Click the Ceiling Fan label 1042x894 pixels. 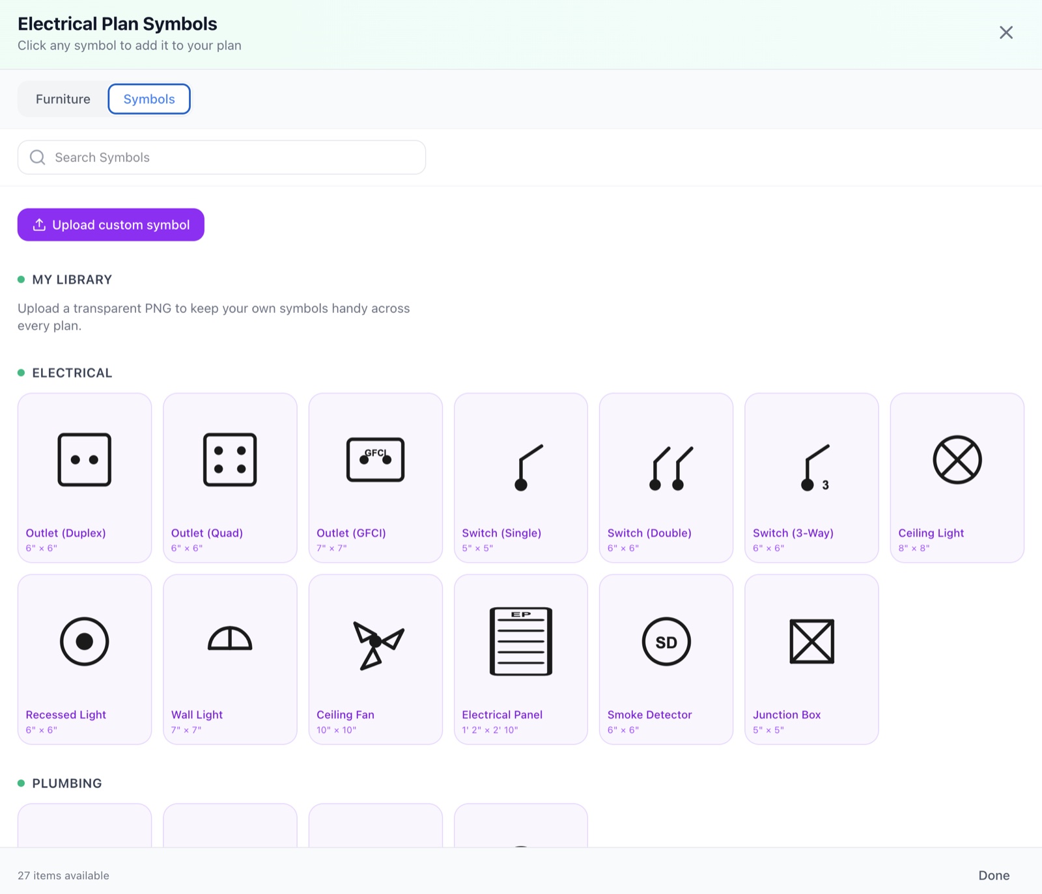tap(345, 714)
